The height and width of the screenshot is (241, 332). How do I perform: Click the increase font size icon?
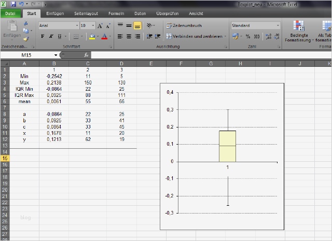100,25
